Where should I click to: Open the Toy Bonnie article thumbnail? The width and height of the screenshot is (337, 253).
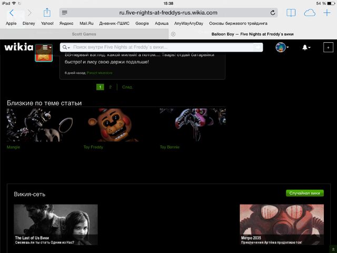point(193,125)
